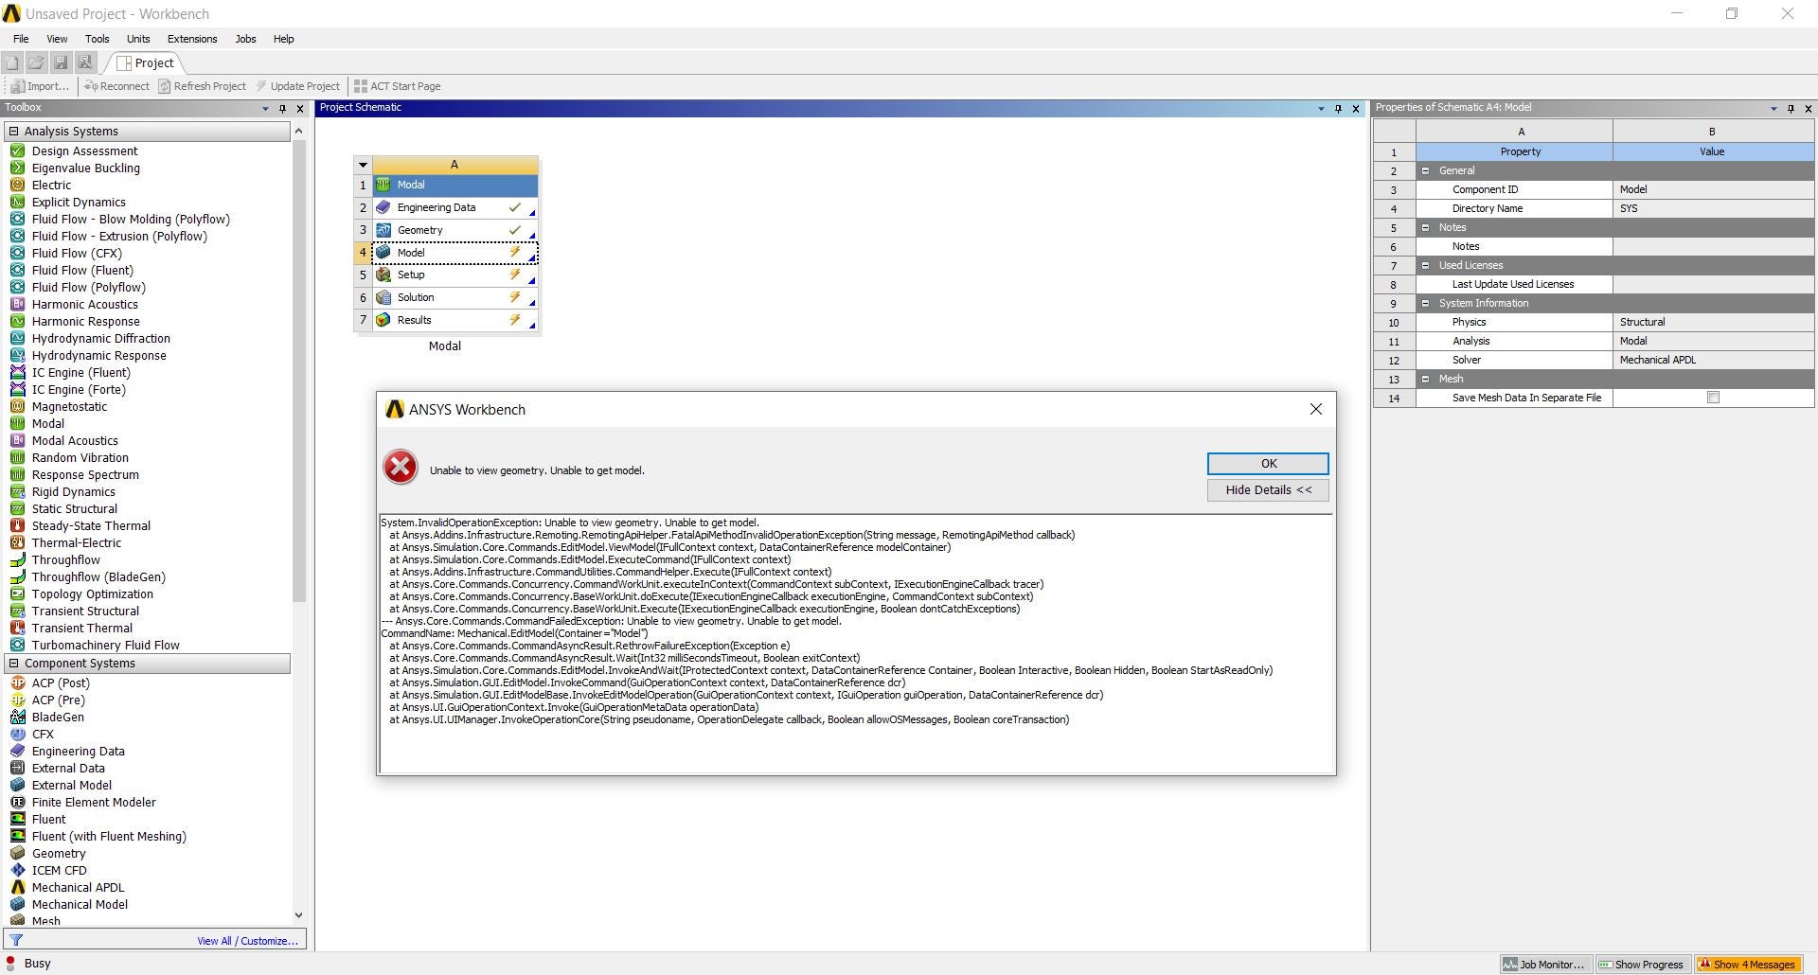Viewport: 1818px width, 975px height.
Task: Select Design Assessment system icon in Toolbox
Action: [17, 151]
